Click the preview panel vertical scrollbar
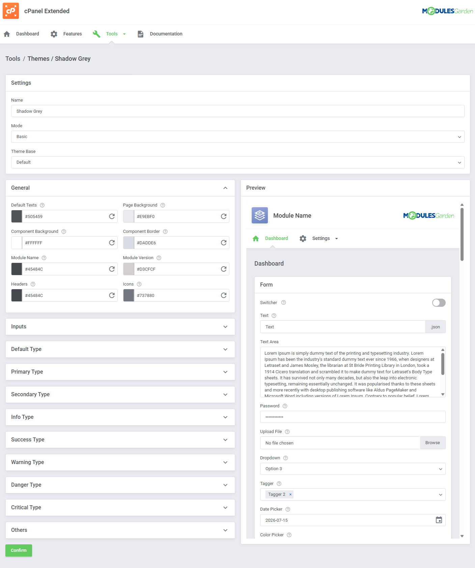Image resolution: width=475 pixels, height=568 pixels. click(462, 235)
